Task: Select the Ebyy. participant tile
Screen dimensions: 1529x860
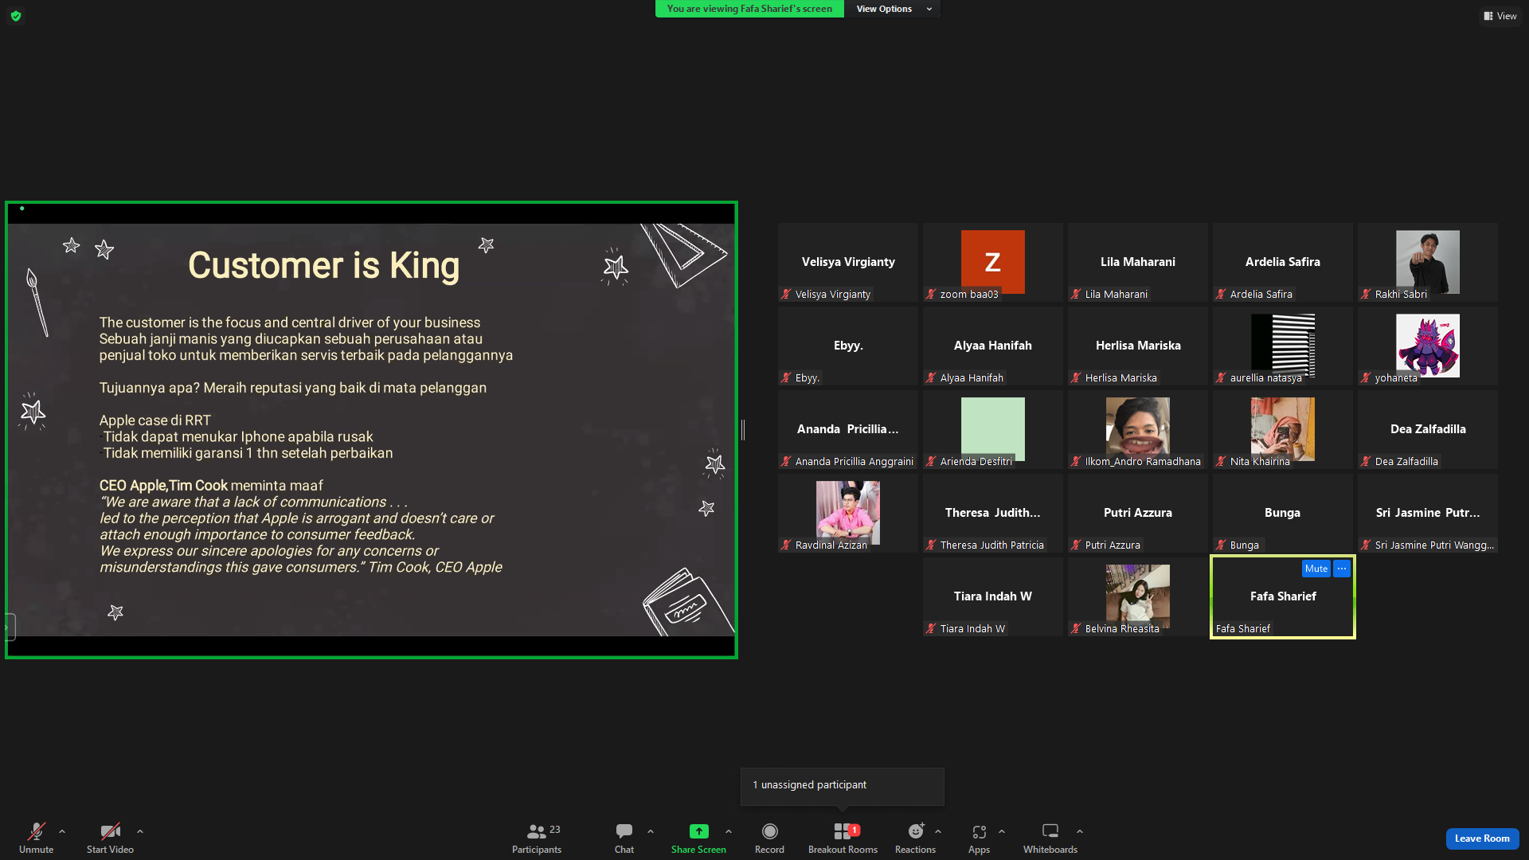Action: [848, 346]
